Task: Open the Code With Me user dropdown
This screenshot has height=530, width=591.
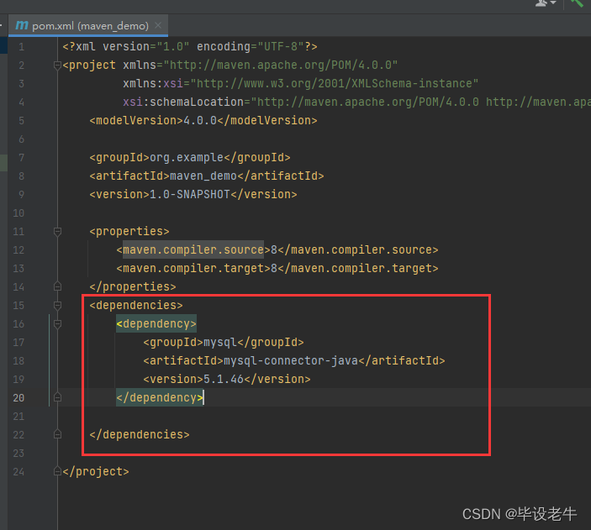Action: tap(546, 3)
